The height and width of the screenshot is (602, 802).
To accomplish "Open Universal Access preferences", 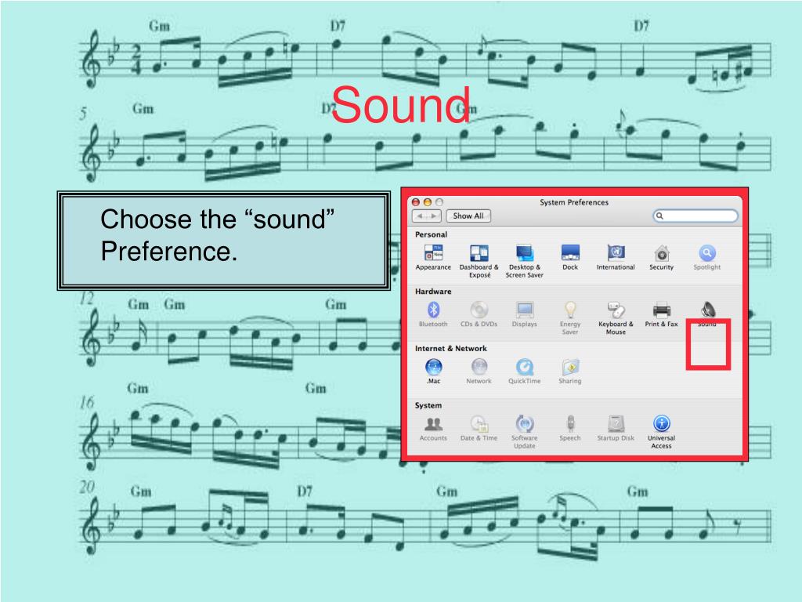I will 661,424.
